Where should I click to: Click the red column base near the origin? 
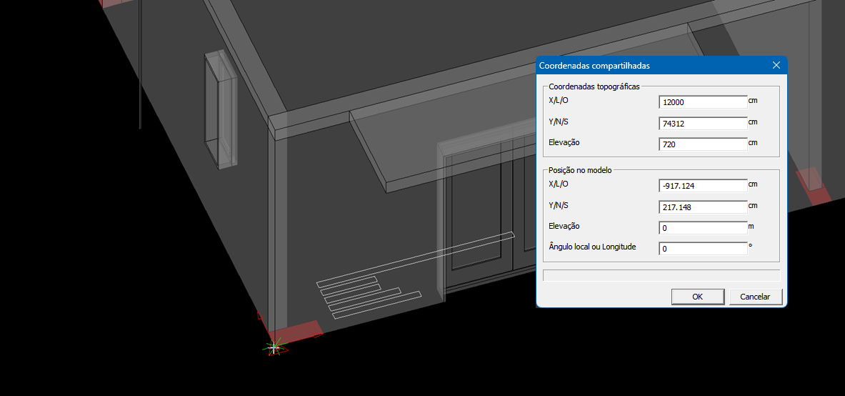(x=299, y=332)
